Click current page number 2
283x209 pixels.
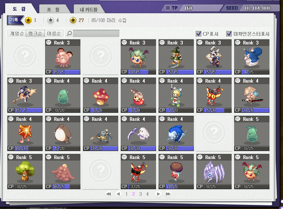[x=133, y=194]
